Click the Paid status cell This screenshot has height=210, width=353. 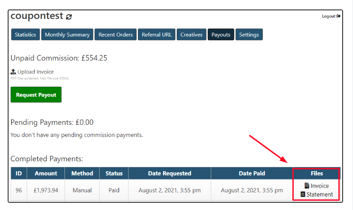coord(114,190)
